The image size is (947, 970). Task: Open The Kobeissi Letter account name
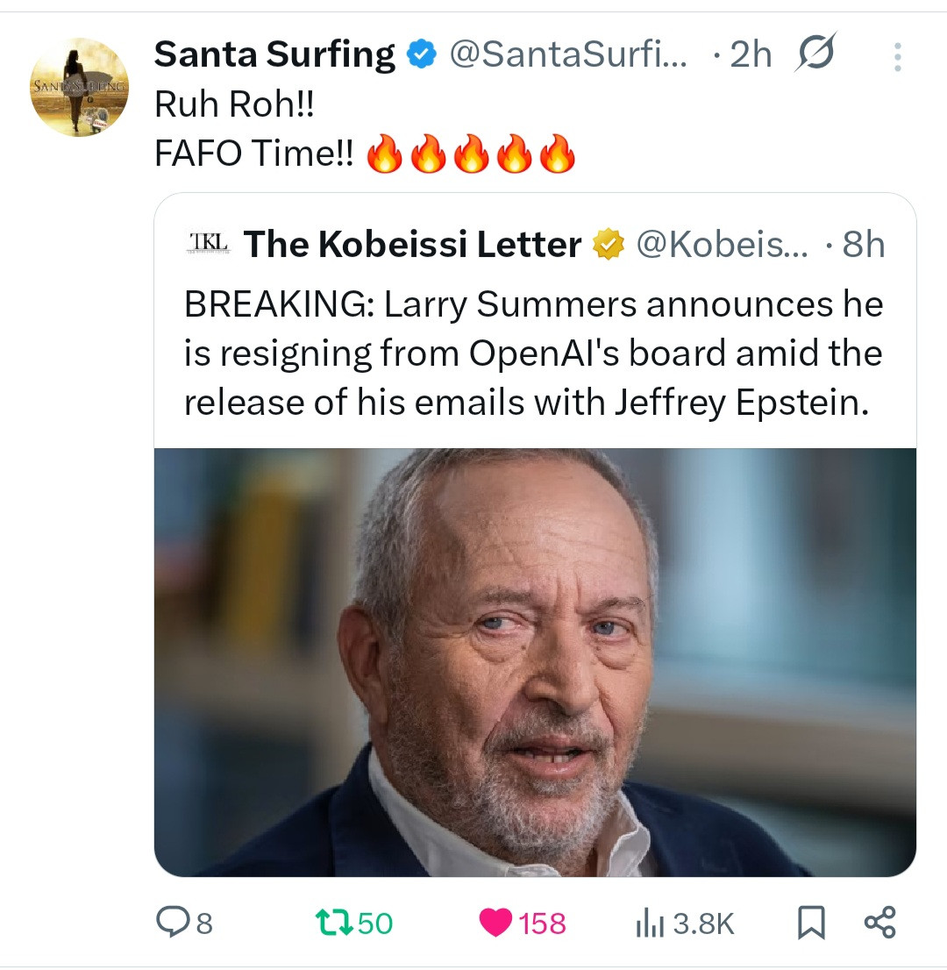(412, 245)
